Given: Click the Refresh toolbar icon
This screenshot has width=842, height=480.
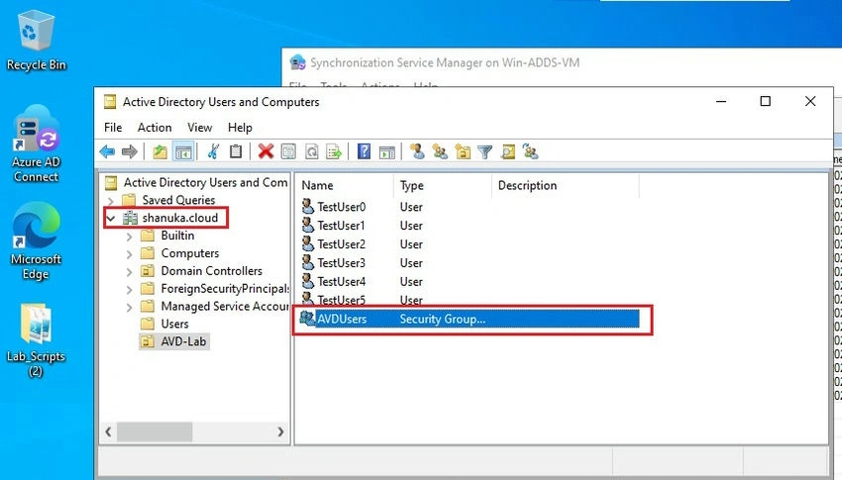Looking at the screenshot, I should point(311,151).
